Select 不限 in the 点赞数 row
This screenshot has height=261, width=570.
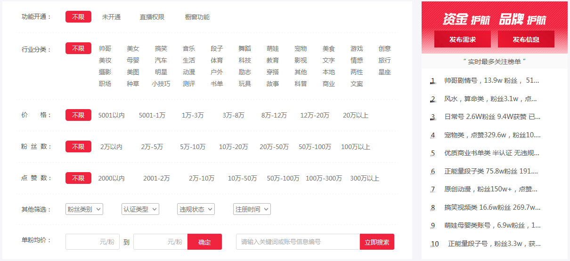(78, 178)
